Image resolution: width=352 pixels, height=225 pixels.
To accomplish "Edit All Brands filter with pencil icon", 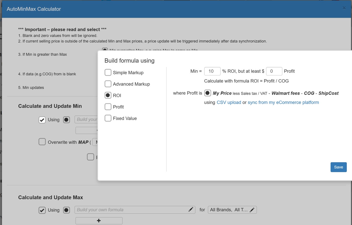I will click(252, 210).
